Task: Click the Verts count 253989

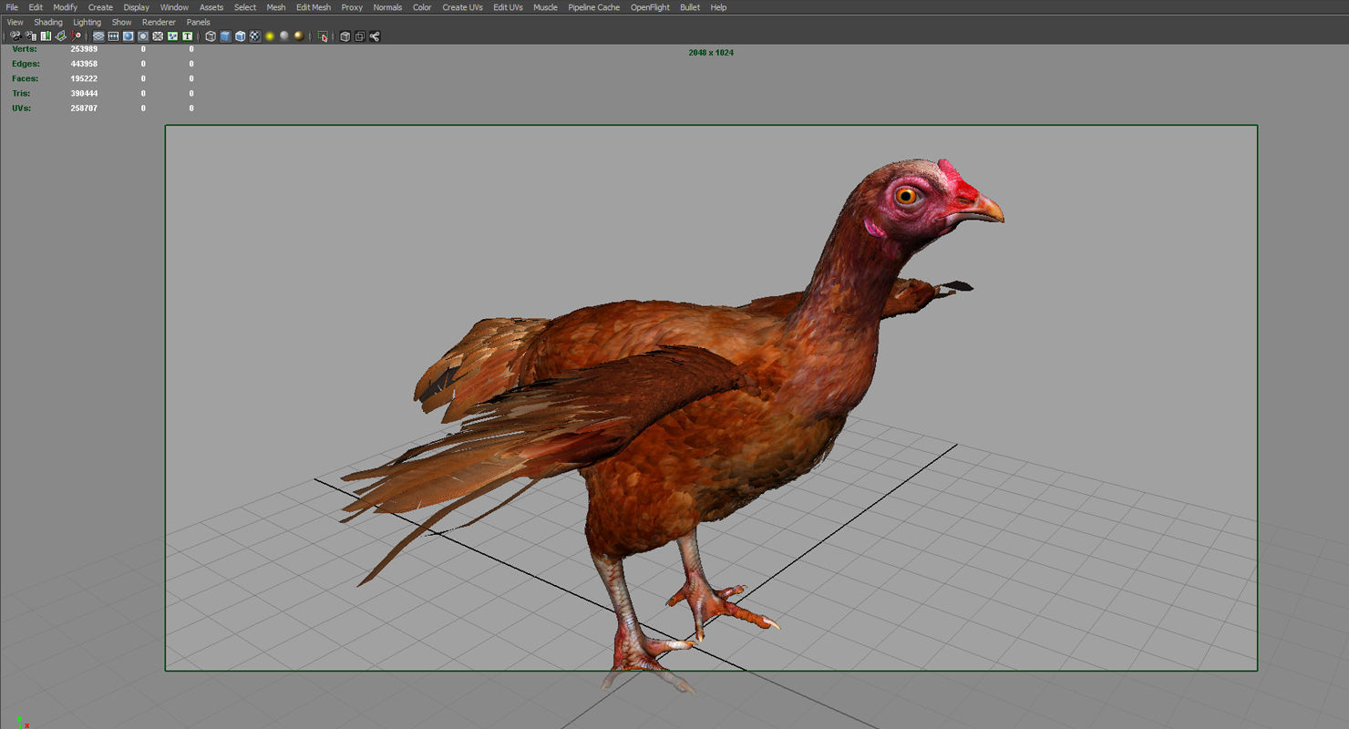Action: pos(84,49)
